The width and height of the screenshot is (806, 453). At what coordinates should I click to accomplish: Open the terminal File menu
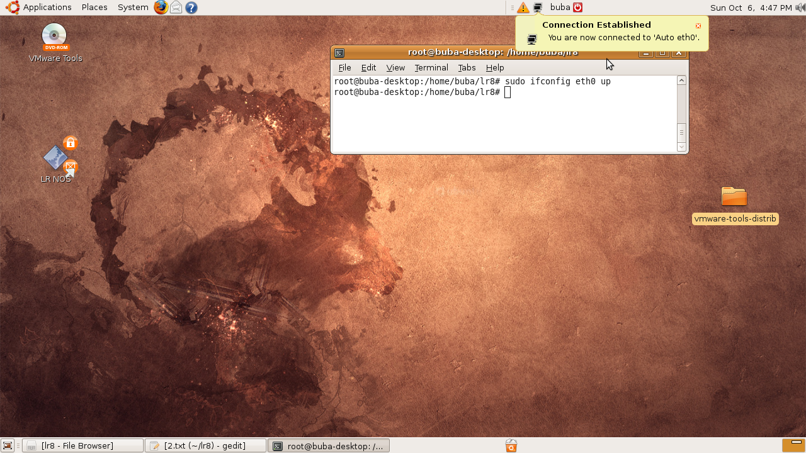point(344,67)
